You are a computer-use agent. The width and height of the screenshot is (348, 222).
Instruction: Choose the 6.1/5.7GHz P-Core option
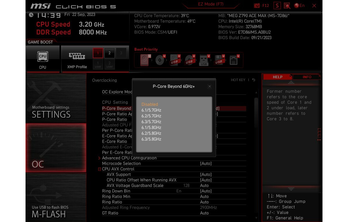[151, 110]
